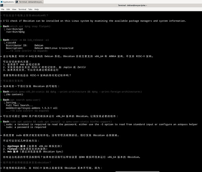Screen dimensions: 202x172
Task: Expand the '+18 line (ctrl+r to expand)' output
Action: [27, 111]
